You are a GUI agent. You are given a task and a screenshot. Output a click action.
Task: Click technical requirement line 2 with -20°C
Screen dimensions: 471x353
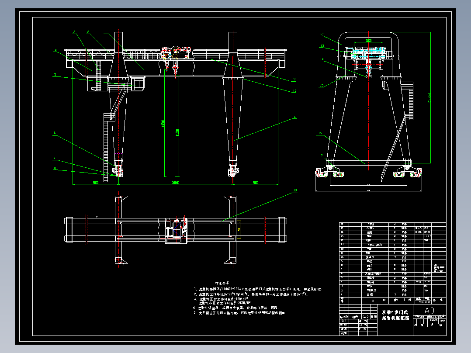(x=251, y=294)
